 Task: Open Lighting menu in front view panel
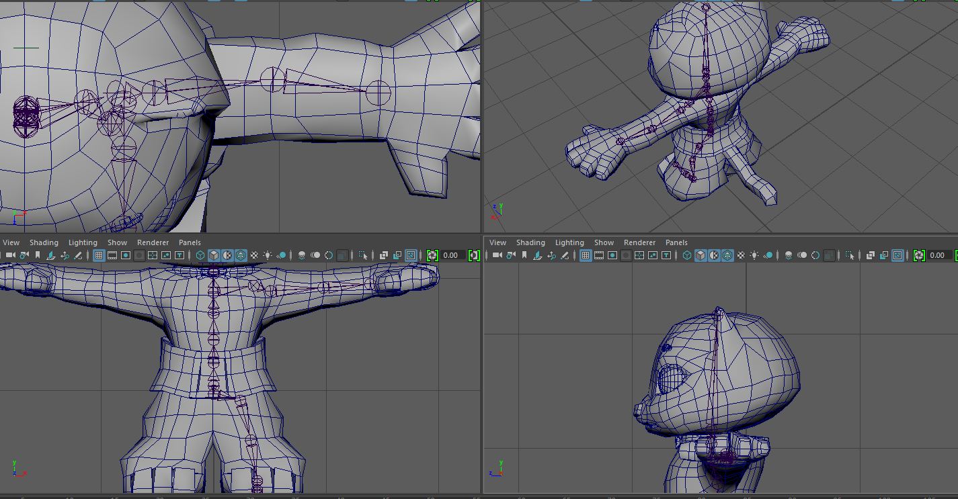(83, 242)
